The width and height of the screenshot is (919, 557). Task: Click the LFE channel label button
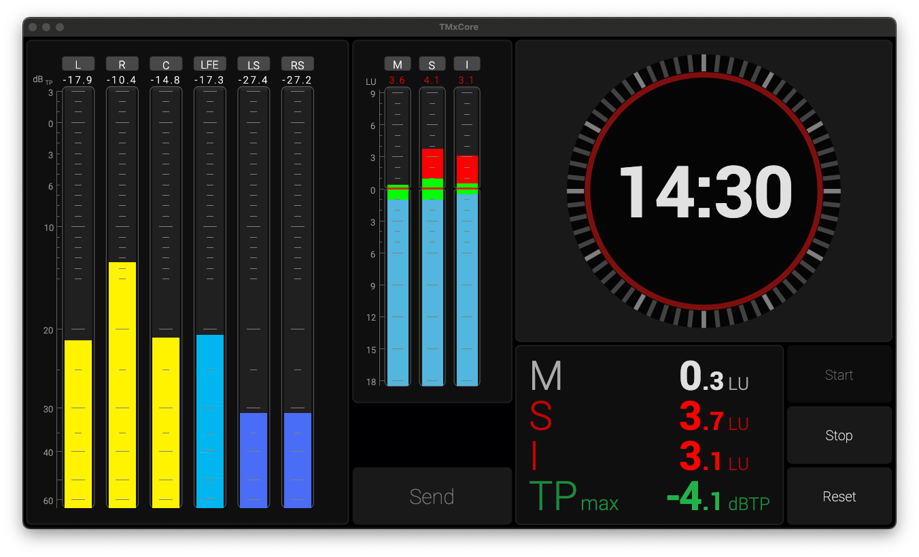(209, 65)
